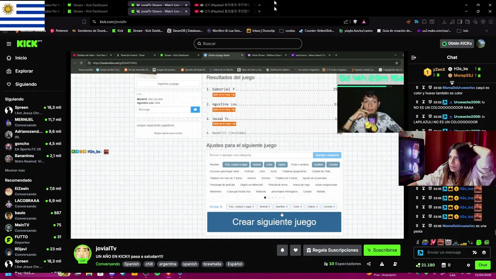Click the user icon beside report
Screen dimensions: 496x279
tap(395, 264)
